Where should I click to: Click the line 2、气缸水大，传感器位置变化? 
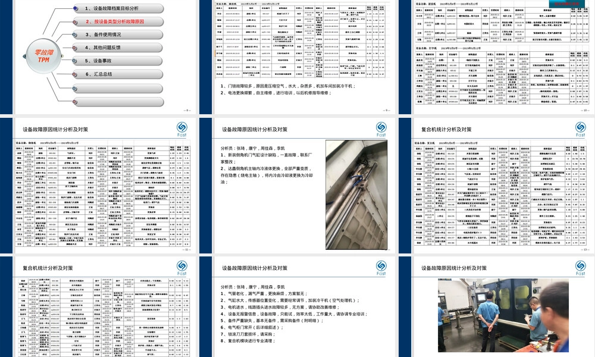290,300
